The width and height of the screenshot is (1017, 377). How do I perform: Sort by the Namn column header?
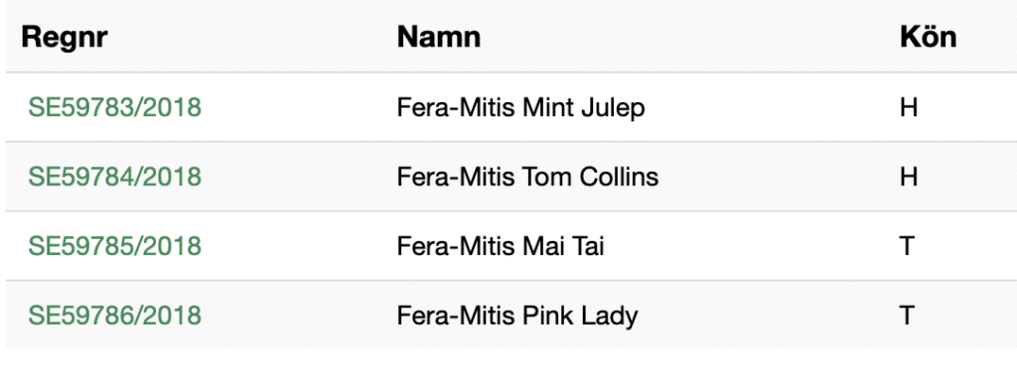[438, 37]
